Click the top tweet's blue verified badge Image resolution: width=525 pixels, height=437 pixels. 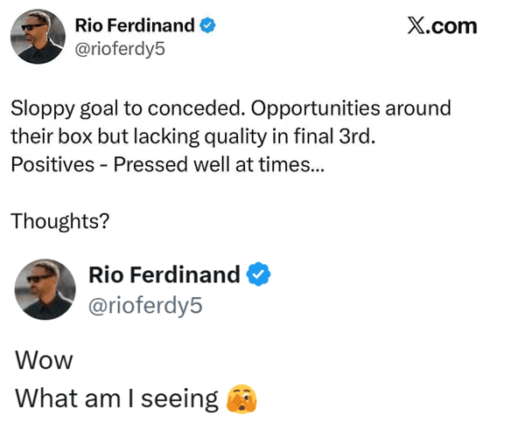[207, 26]
